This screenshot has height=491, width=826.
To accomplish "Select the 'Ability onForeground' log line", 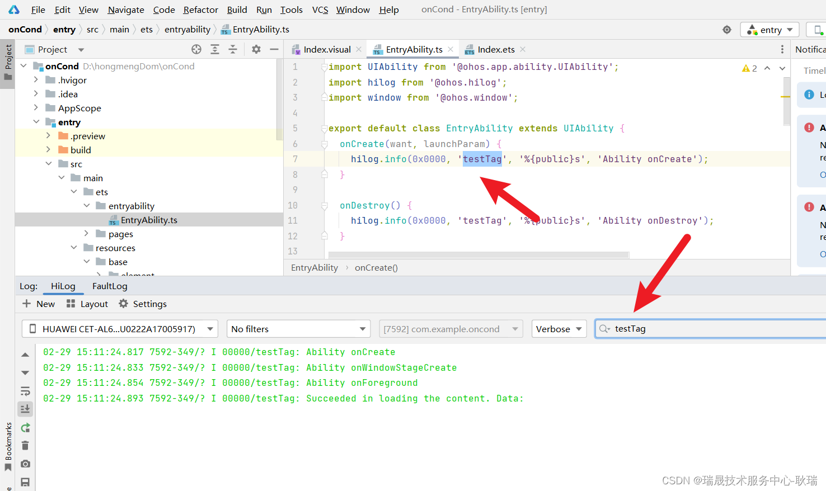I will tap(230, 383).
